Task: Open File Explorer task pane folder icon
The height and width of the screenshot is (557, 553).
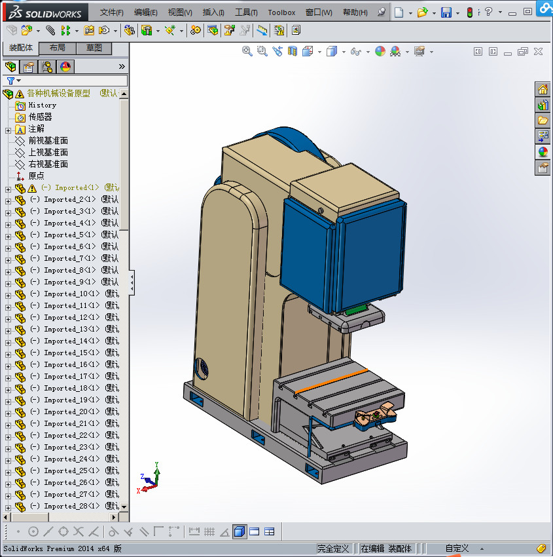Action: (x=543, y=121)
